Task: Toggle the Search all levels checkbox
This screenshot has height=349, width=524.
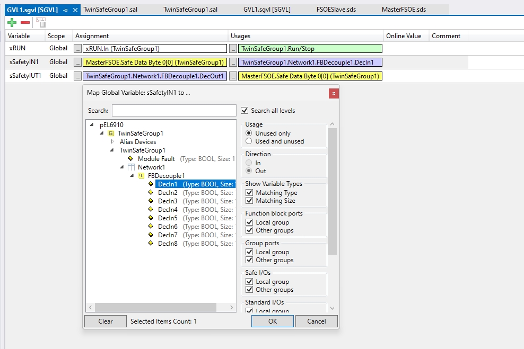Action: pyautogui.click(x=244, y=111)
